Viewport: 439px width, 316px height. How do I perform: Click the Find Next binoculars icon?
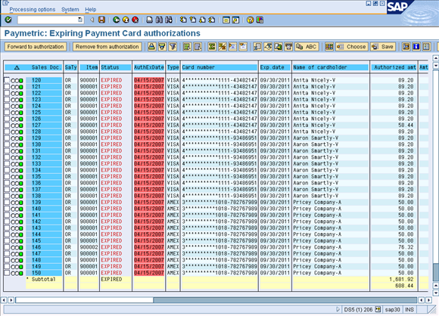coord(169,20)
